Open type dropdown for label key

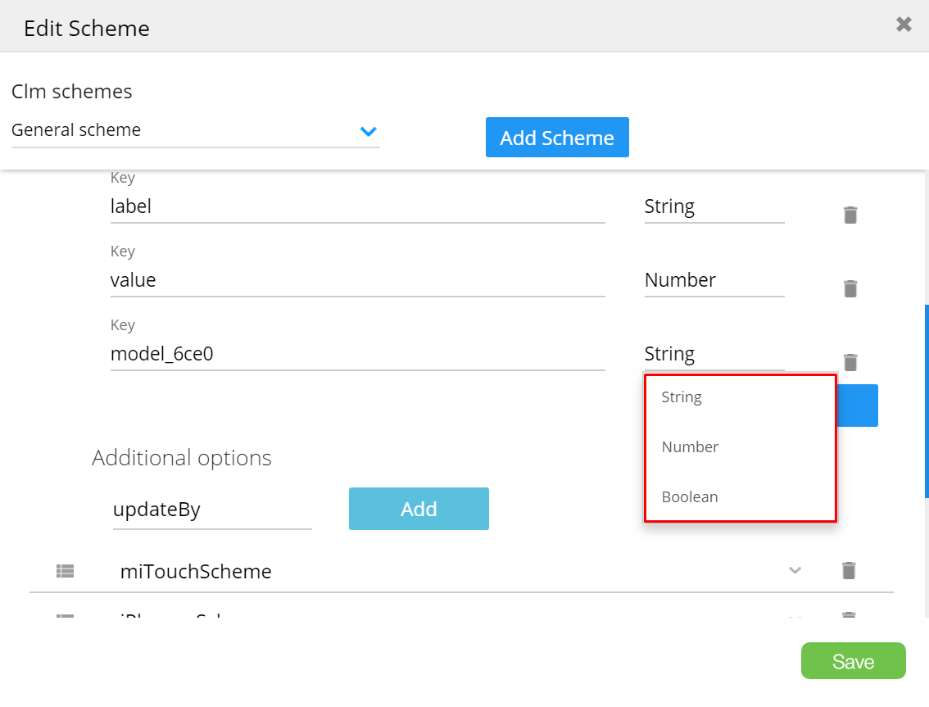[x=714, y=207]
